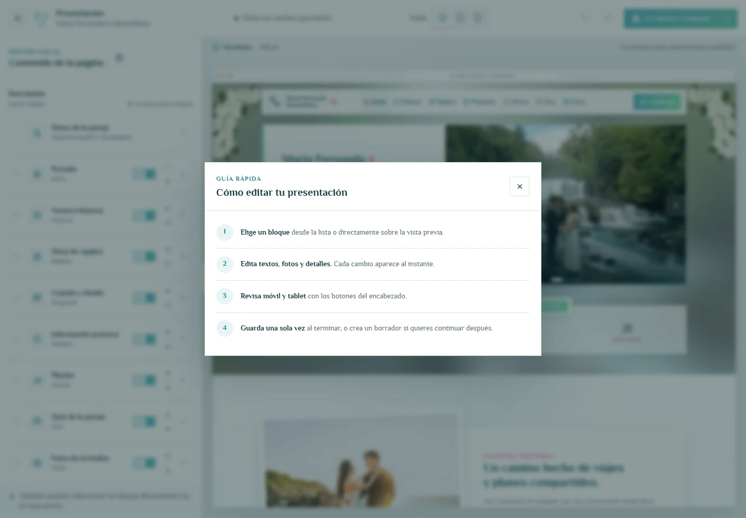This screenshot has height=518, width=746.
Task: Close the quick guide dialog
Action: coord(520,186)
